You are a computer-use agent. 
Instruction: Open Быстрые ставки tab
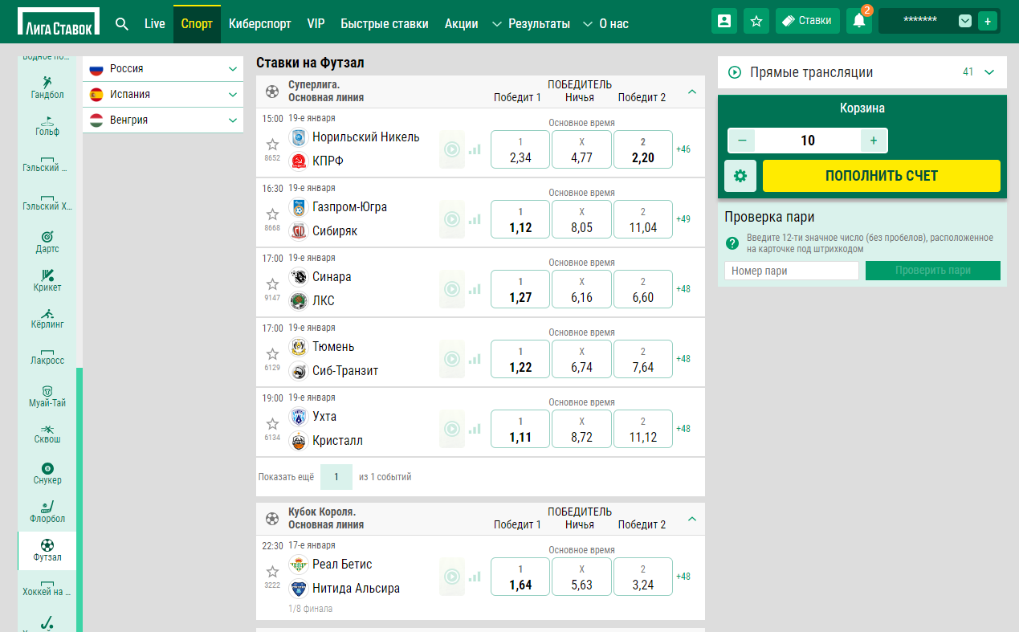pyautogui.click(x=385, y=24)
